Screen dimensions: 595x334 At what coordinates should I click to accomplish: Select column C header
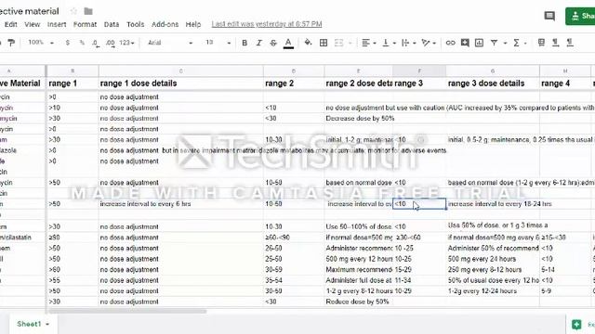tap(180, 71)
